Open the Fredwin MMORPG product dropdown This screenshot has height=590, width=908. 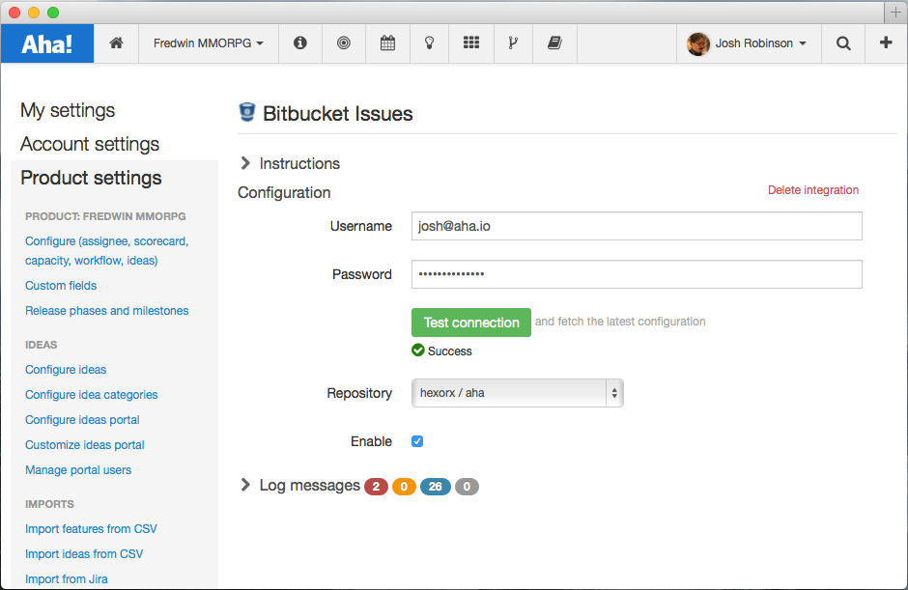(x=208, y=42)
